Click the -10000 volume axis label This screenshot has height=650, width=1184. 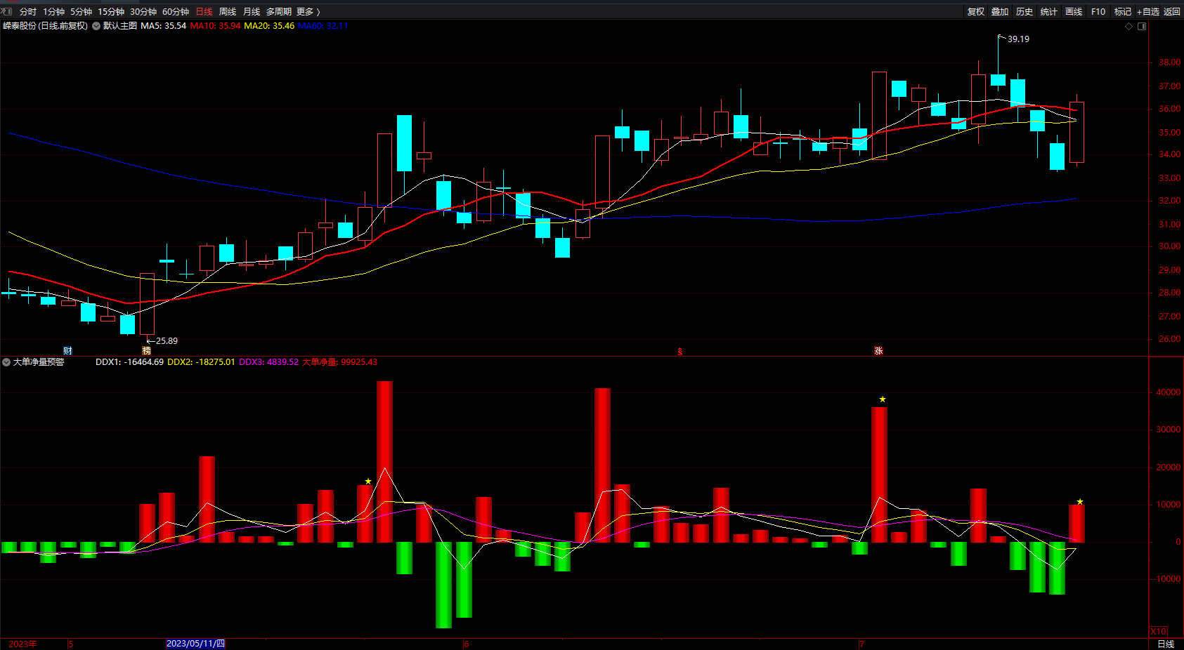coord(1166,579)
